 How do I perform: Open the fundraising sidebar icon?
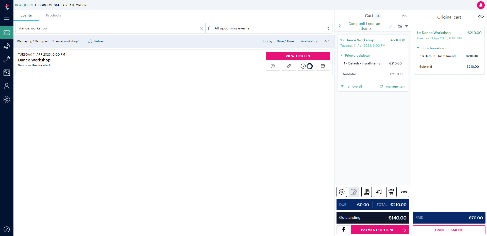pos(7,46)
